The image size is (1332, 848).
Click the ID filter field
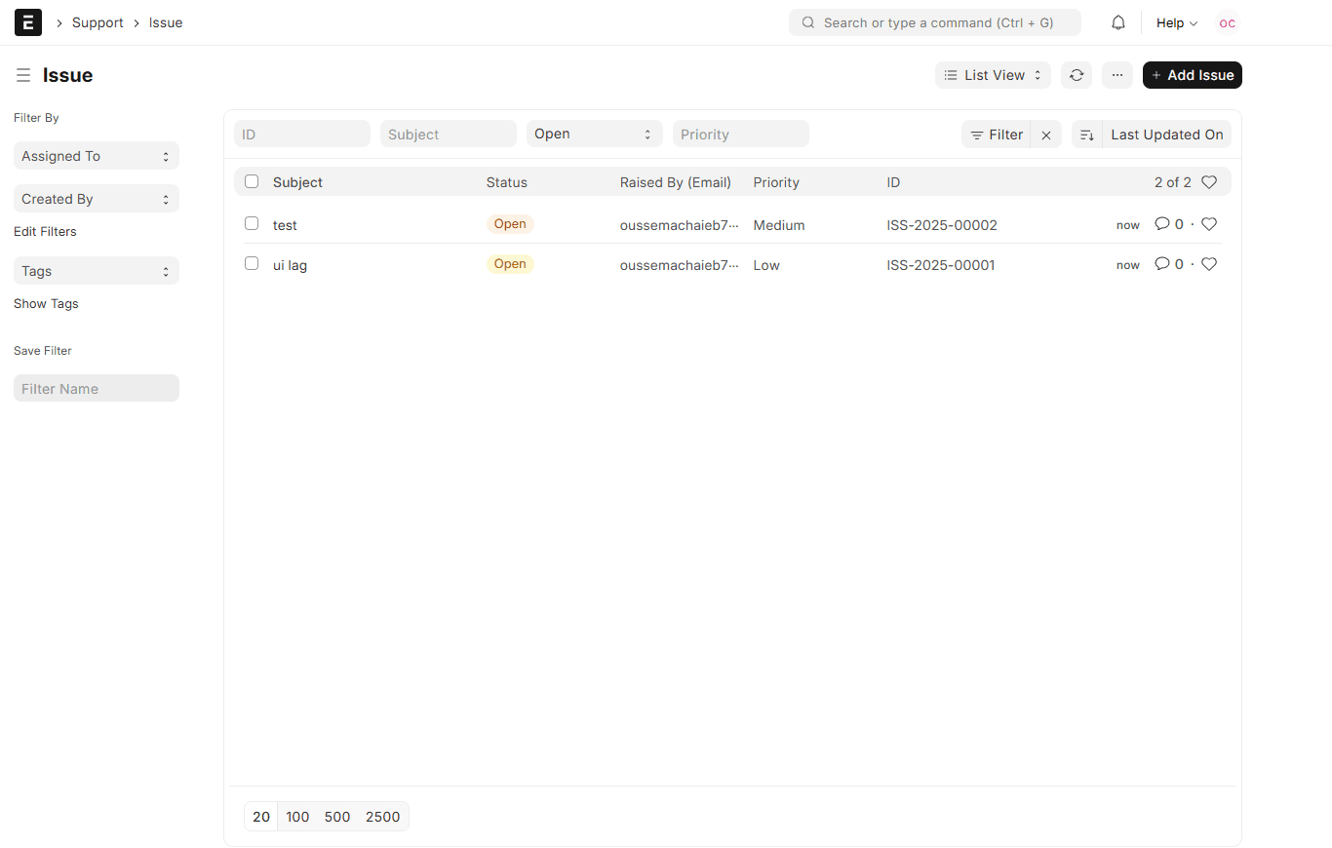click(302, 134)
